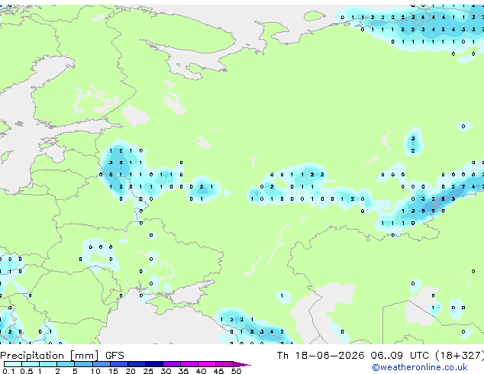484x374 pixels.
Task: Click the 30–35 mm purple legend swatch
Action: point(171,364)
